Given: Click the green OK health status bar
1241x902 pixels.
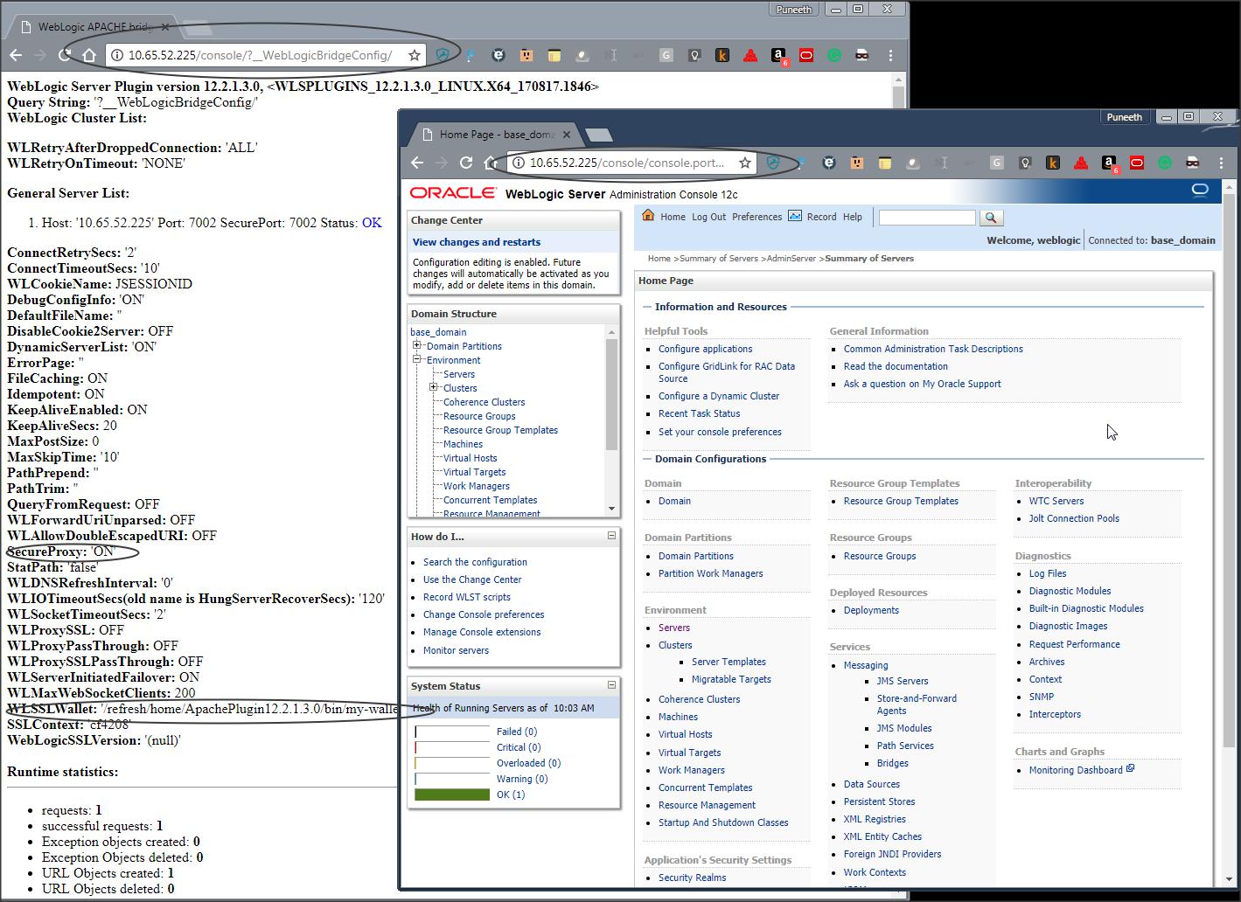Looking at the screenshot, I should [452, 794].
